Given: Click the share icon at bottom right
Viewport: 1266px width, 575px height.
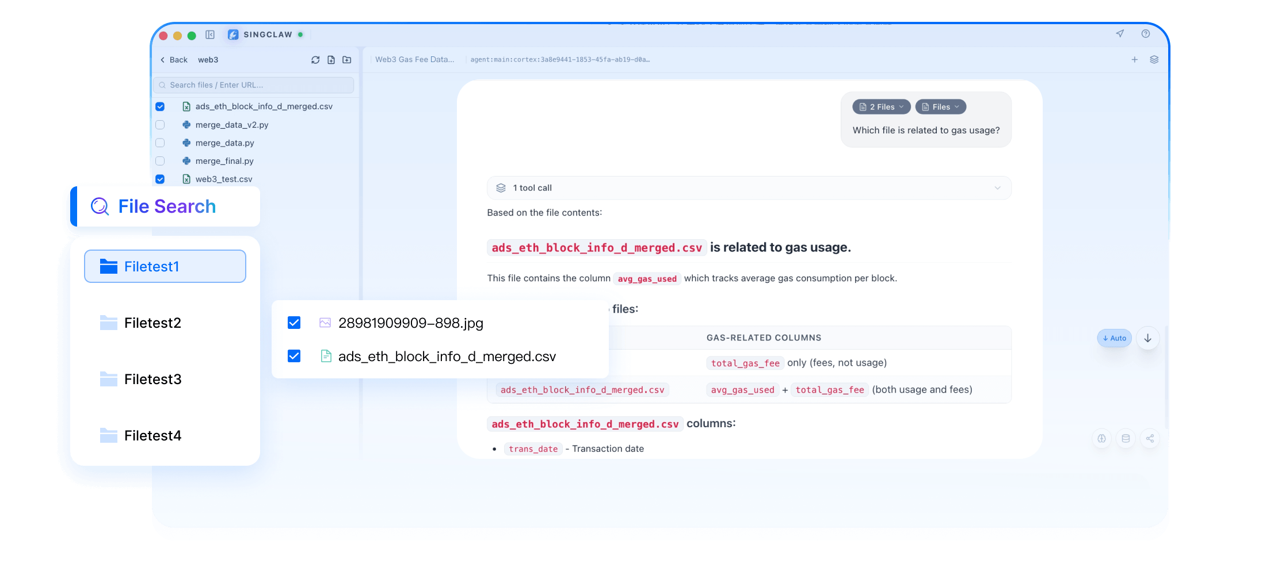Looking at the screenshot, I should (x=1149, y=439).
